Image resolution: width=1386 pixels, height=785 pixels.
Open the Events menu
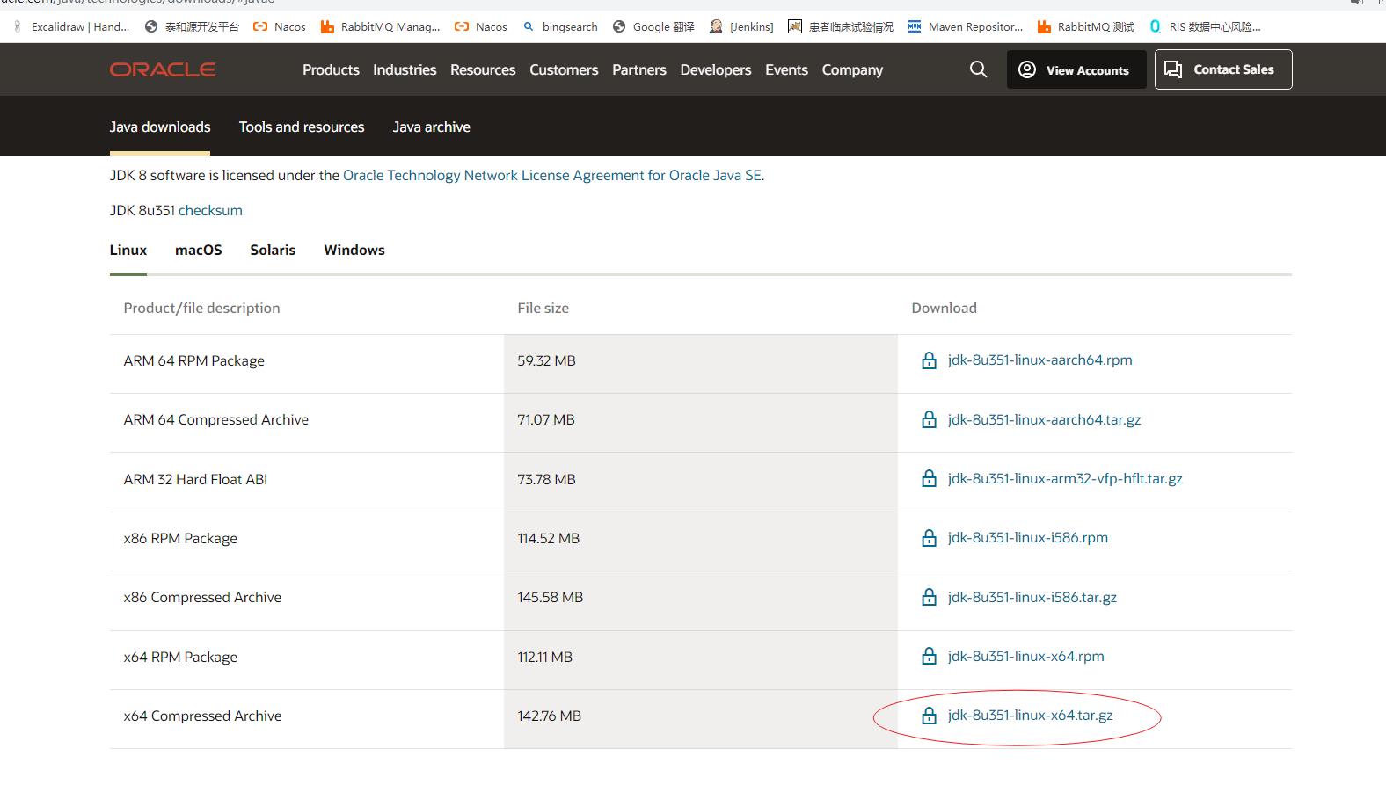[x=786, y=69]
